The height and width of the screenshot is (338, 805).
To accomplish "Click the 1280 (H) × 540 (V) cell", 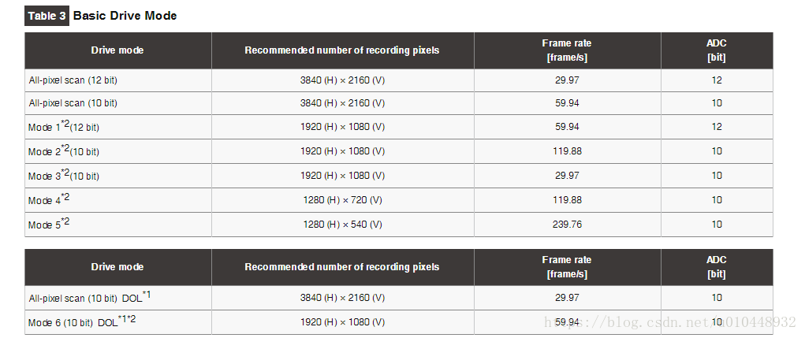I will pyautogui.click(x=342, y=224).
